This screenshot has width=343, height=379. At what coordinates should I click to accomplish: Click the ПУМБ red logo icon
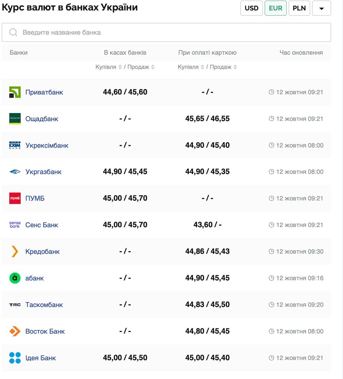15,198
